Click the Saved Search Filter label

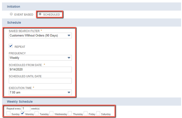(24, 30)
